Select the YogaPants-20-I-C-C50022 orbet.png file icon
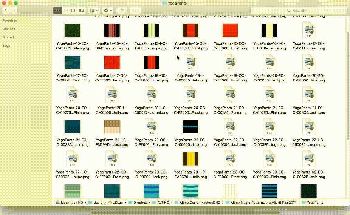 pos(151,94)
